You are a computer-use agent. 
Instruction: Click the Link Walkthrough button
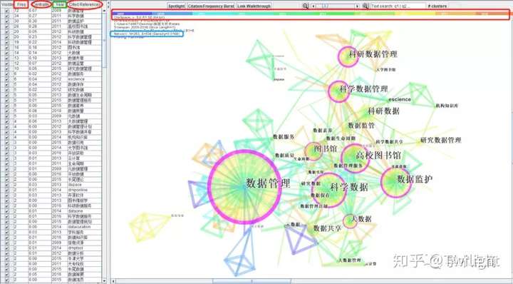(x=254, y=6)
